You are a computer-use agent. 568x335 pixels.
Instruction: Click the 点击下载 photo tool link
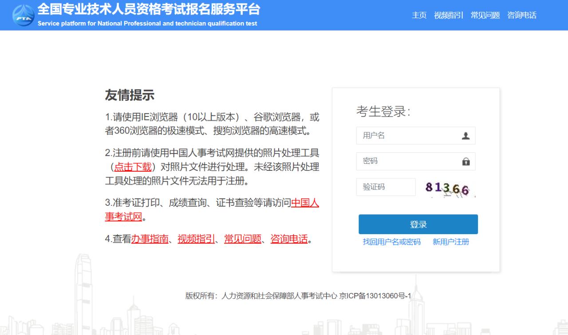click(x=133, y=167)
